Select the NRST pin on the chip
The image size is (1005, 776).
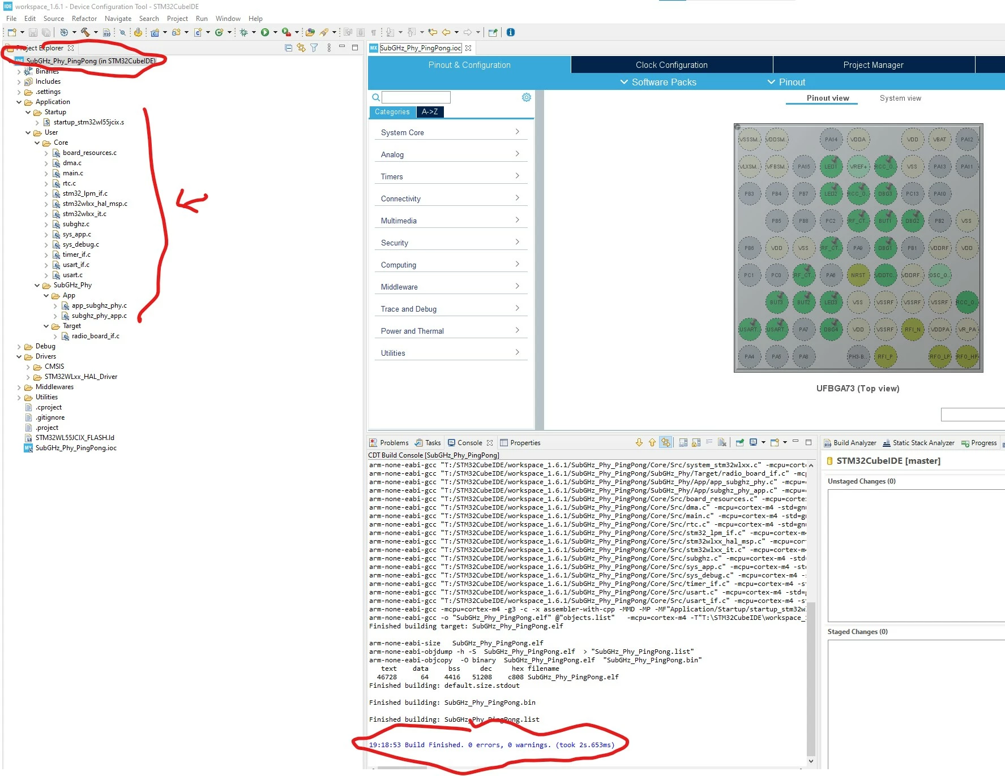[x=858, y=275]
